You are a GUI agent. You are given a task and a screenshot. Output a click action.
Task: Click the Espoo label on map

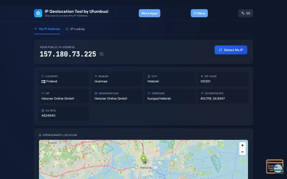pos(52,142)
